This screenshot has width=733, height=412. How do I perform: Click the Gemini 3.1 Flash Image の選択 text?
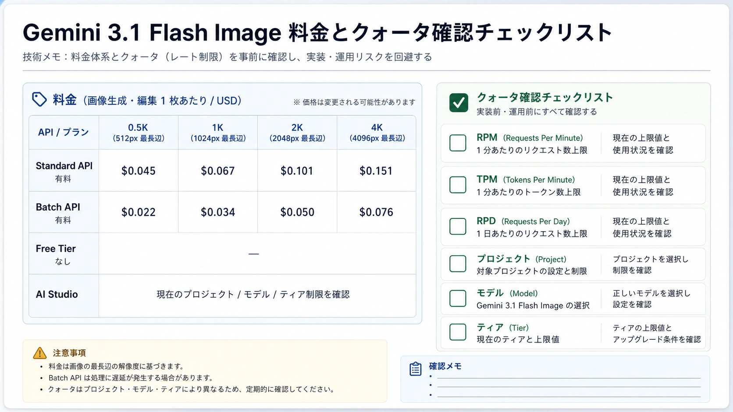point(533,306)
